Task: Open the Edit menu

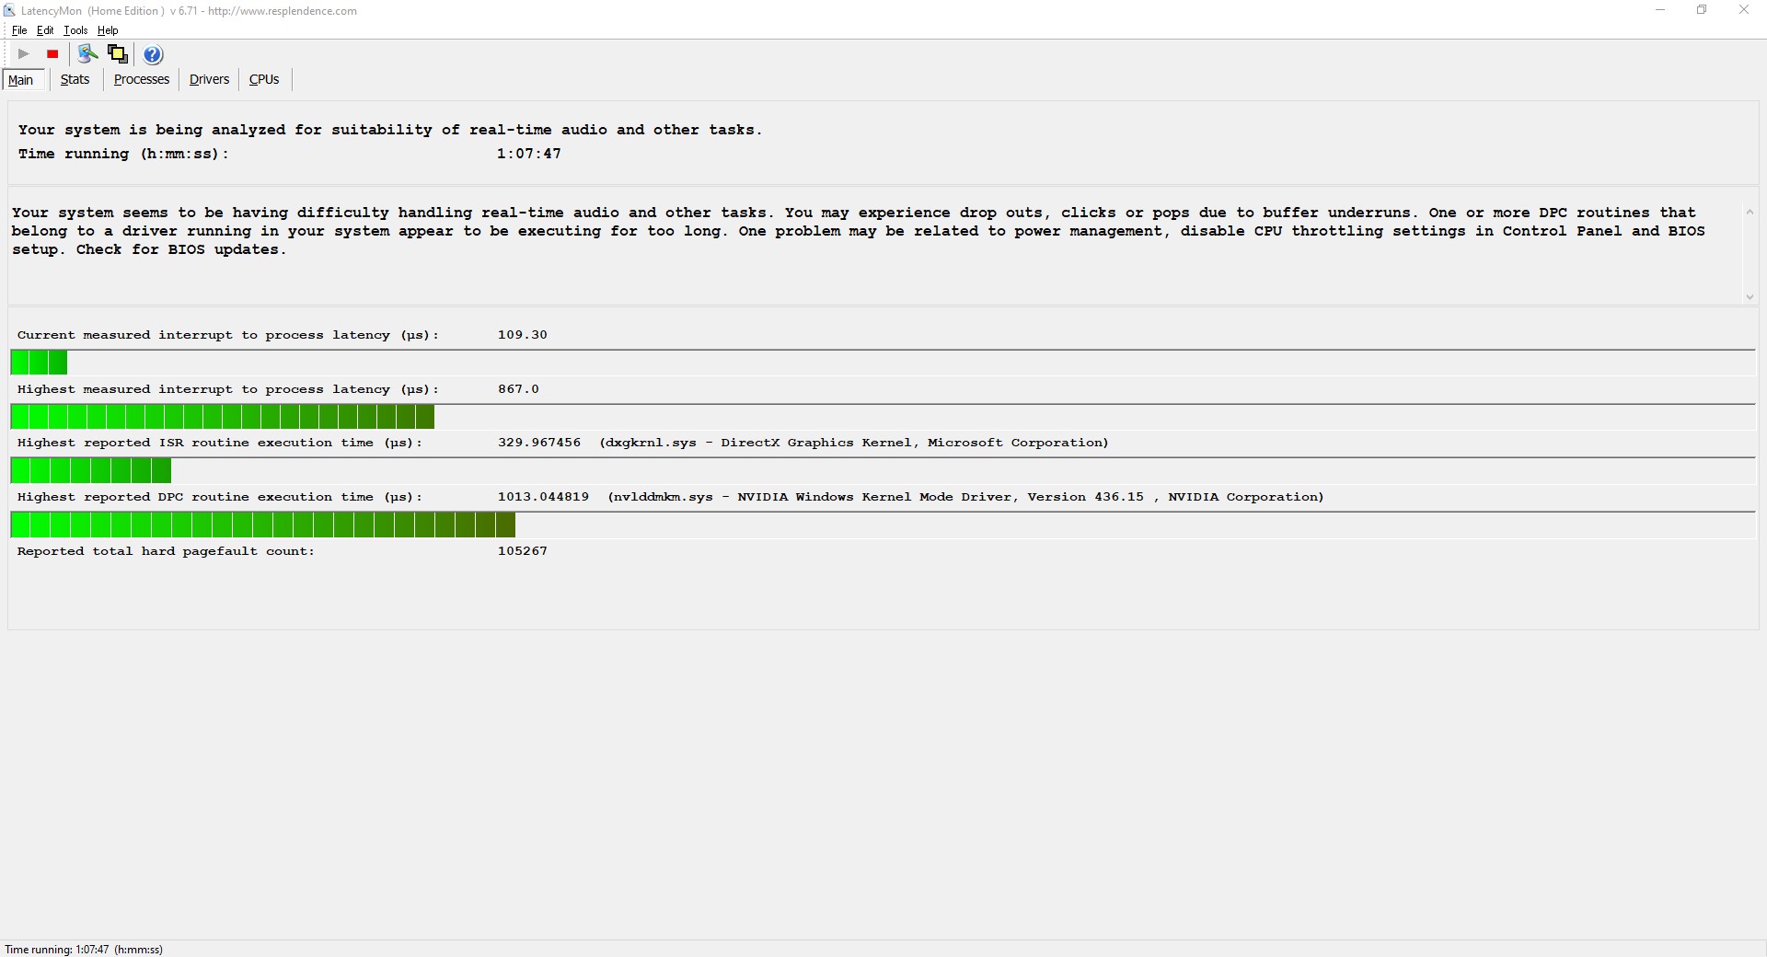Action: (x=44, y=29)
